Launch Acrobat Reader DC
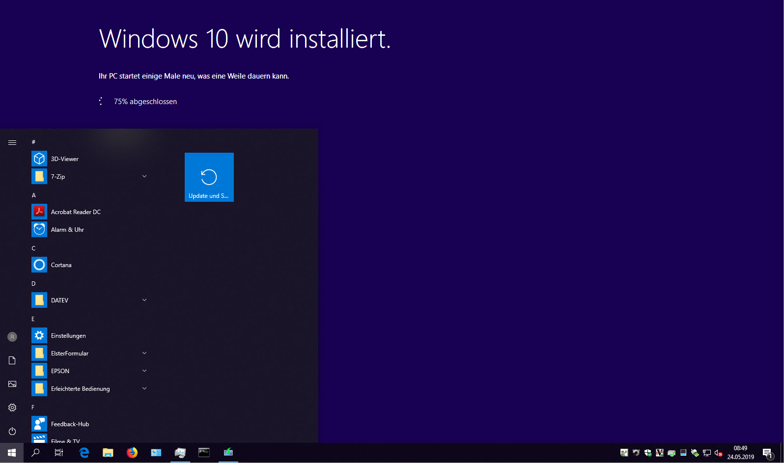This screenshot has height=463, width=784. (x=75, y=212)
